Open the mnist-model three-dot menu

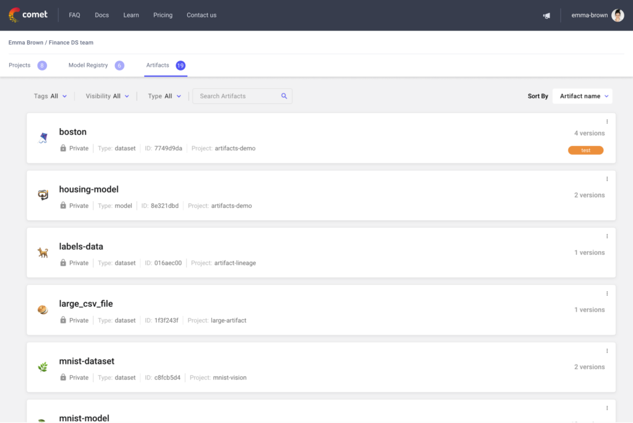click(607, 408)
